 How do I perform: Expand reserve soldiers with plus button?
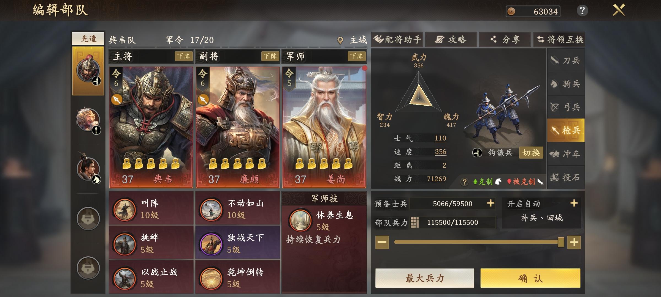[491, 203]
